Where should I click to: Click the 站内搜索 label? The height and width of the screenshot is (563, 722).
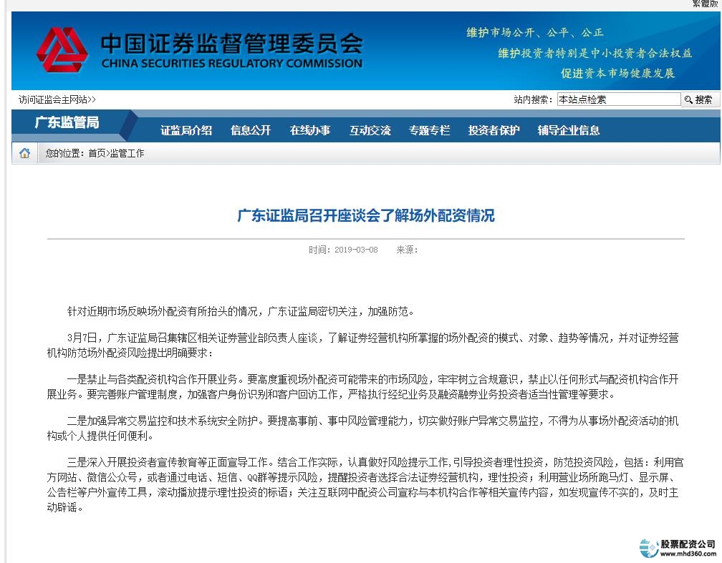click(x=532, y=99)
